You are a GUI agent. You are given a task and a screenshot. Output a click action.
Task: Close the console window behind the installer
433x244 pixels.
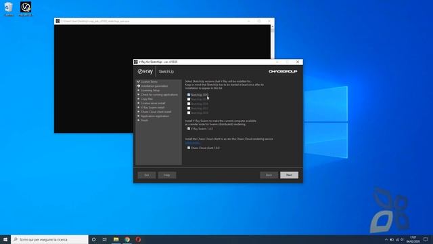coord(269,21)
